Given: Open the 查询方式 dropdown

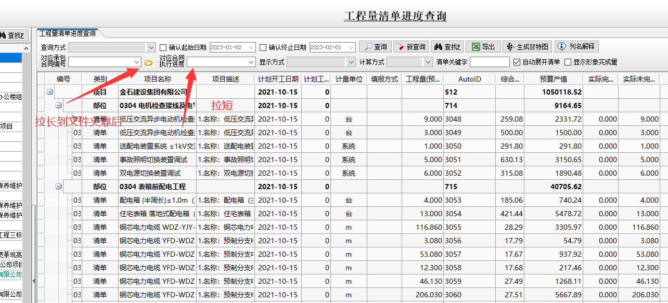Looking at the screenshot, I should pos(151,47).
